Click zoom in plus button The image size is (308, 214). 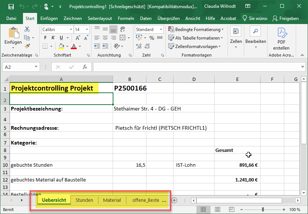tap(284, 210)
